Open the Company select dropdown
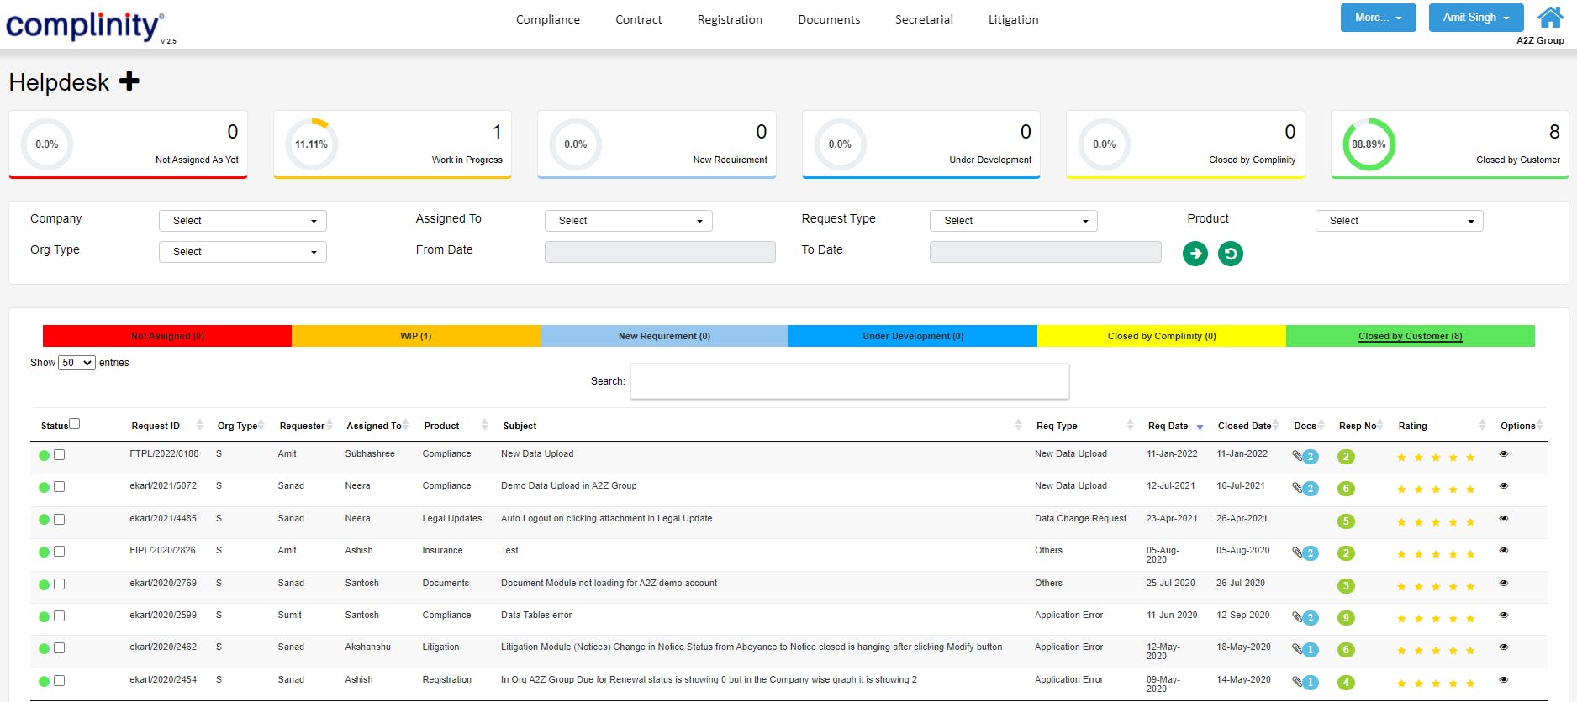This screenshot has width=1577, height=702. click(x=242, y=221)
